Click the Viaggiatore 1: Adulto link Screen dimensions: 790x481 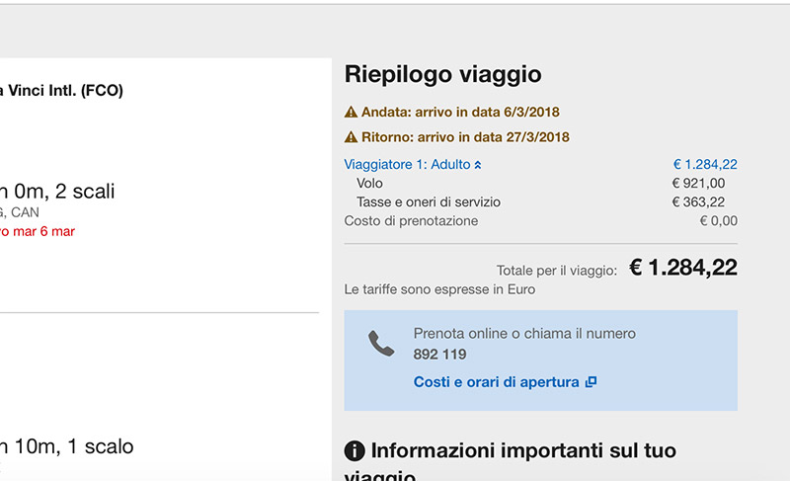407,165
